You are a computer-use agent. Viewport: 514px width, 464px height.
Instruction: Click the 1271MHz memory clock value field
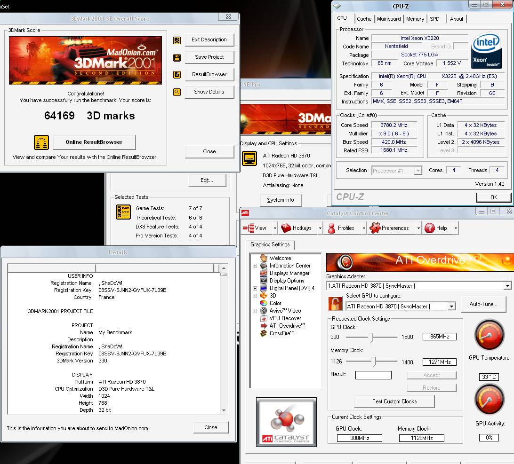pyautogui.click(x=439, y=362)
